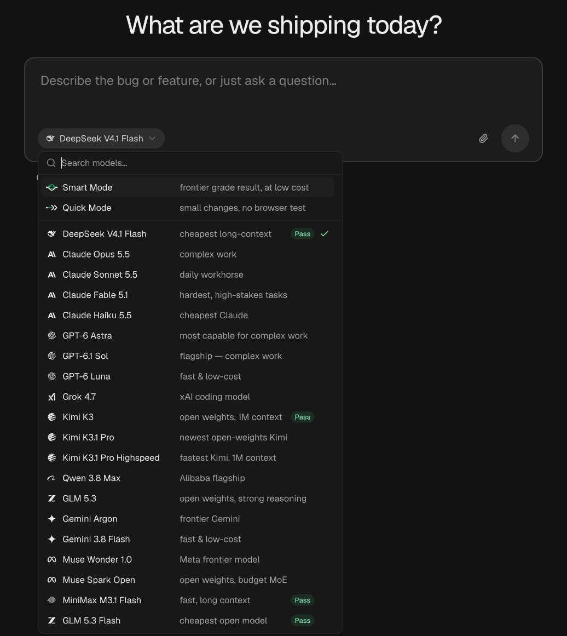Click the Pass badge on DeepSeek V4.1 Flash
The height and width of the screenshot is (636, 567).
pos(302,234)
